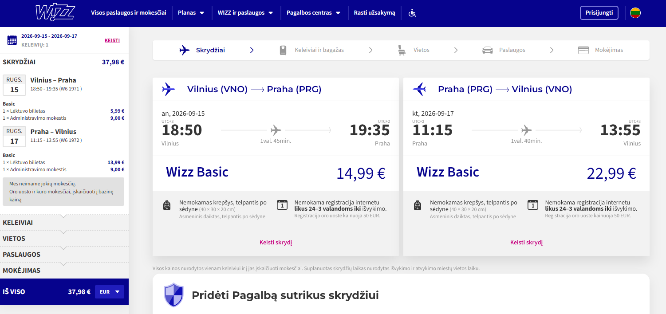This screenshot has width=666, height=314.
Task: Click the 18:50 departure time
Action: click(182, 130)
